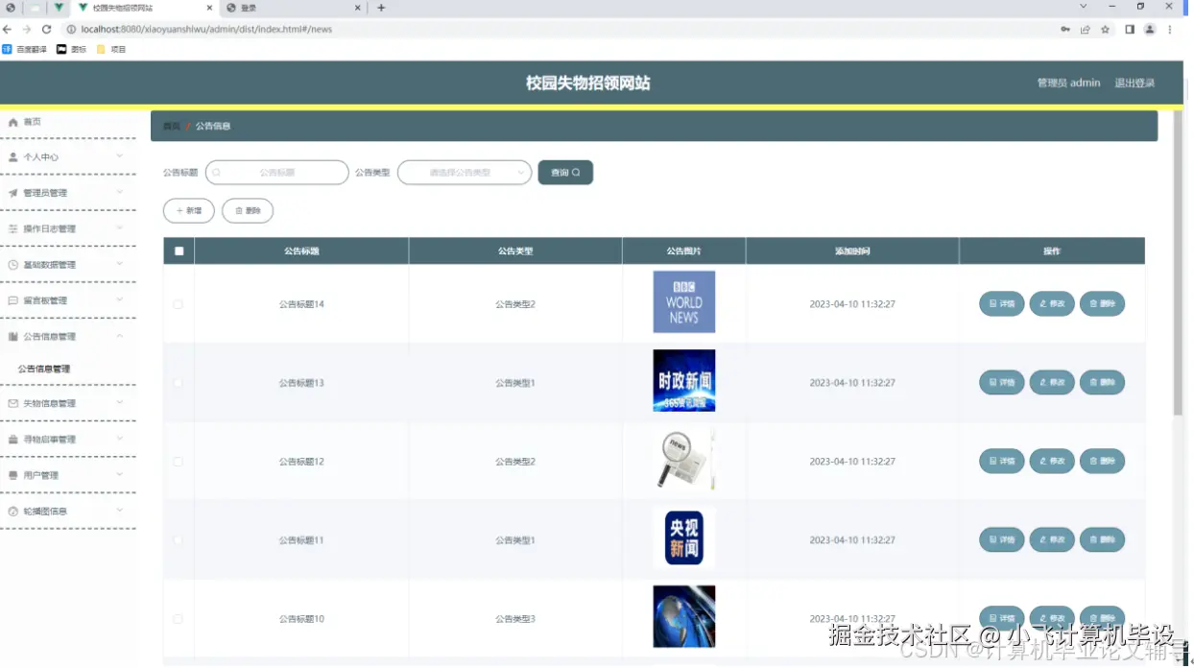Toggle the select-all checkbox in table header
This screenshot has width=1194, height=668.
[179, 250]
